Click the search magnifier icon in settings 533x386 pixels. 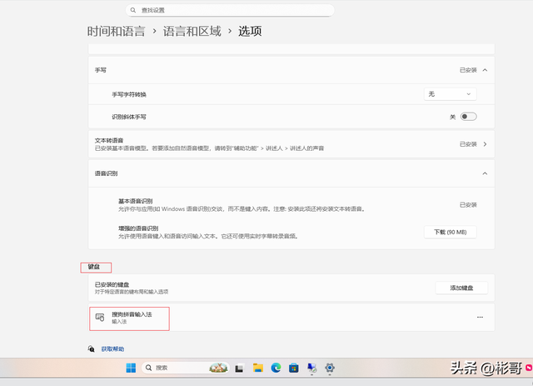(132, 10)
